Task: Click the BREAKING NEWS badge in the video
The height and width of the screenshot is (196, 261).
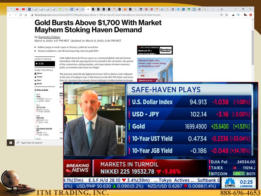Action: tap(77, 168)
